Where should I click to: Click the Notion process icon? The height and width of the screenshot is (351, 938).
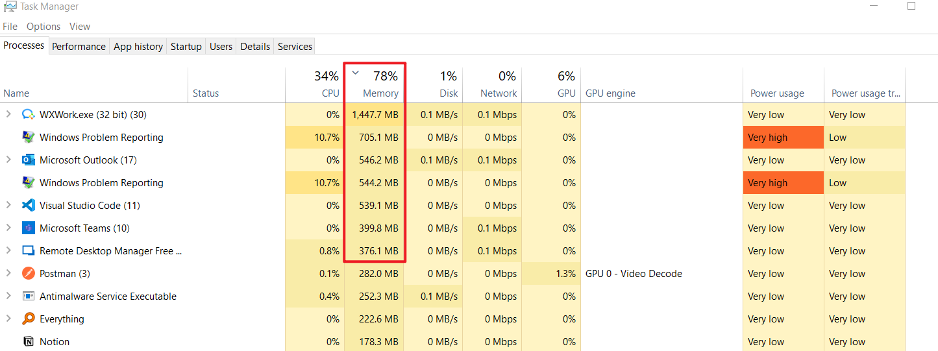pyautogui.click(x=28, y=342)
